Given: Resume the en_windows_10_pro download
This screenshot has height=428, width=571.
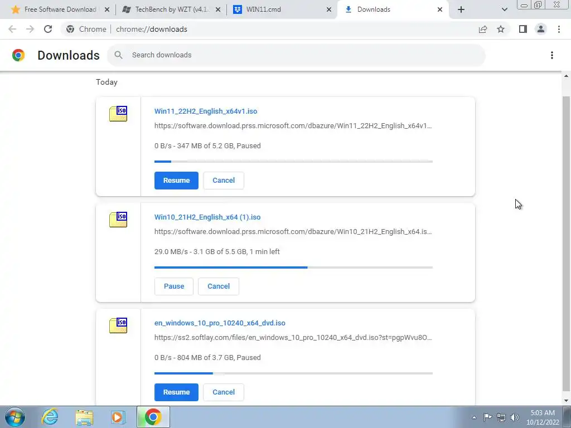Looking at the screenshot, I should coord(176,392).
